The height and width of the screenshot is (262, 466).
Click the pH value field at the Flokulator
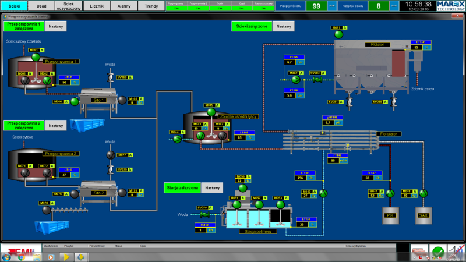[327, 123]
